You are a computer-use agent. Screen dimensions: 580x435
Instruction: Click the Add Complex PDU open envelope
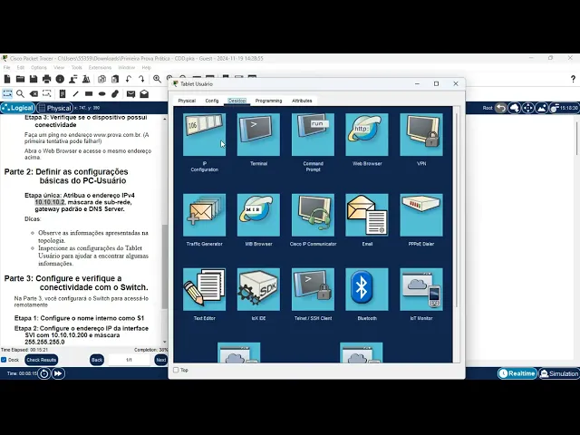144,94
